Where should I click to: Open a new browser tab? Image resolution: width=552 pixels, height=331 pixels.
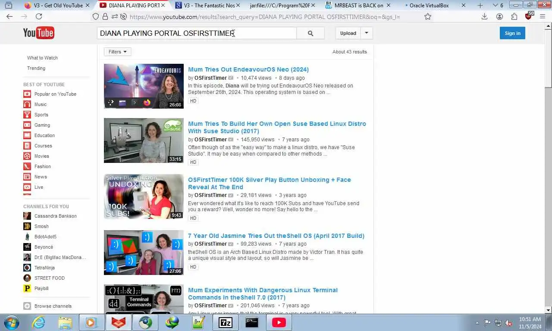(480, 6)
